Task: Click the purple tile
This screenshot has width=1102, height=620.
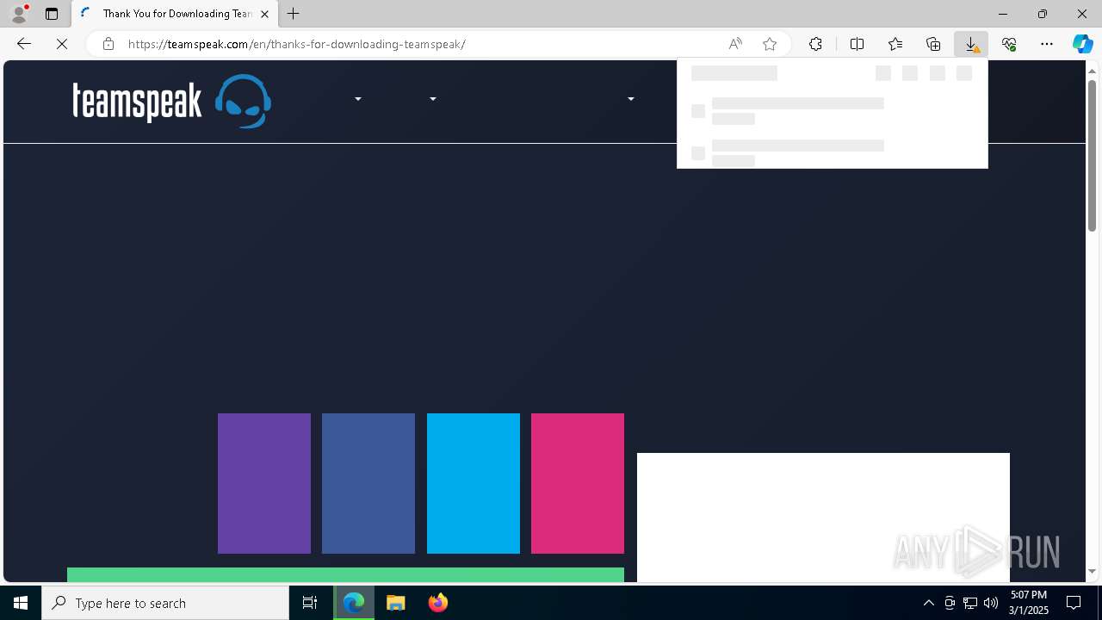Action: tap(264, 483)
